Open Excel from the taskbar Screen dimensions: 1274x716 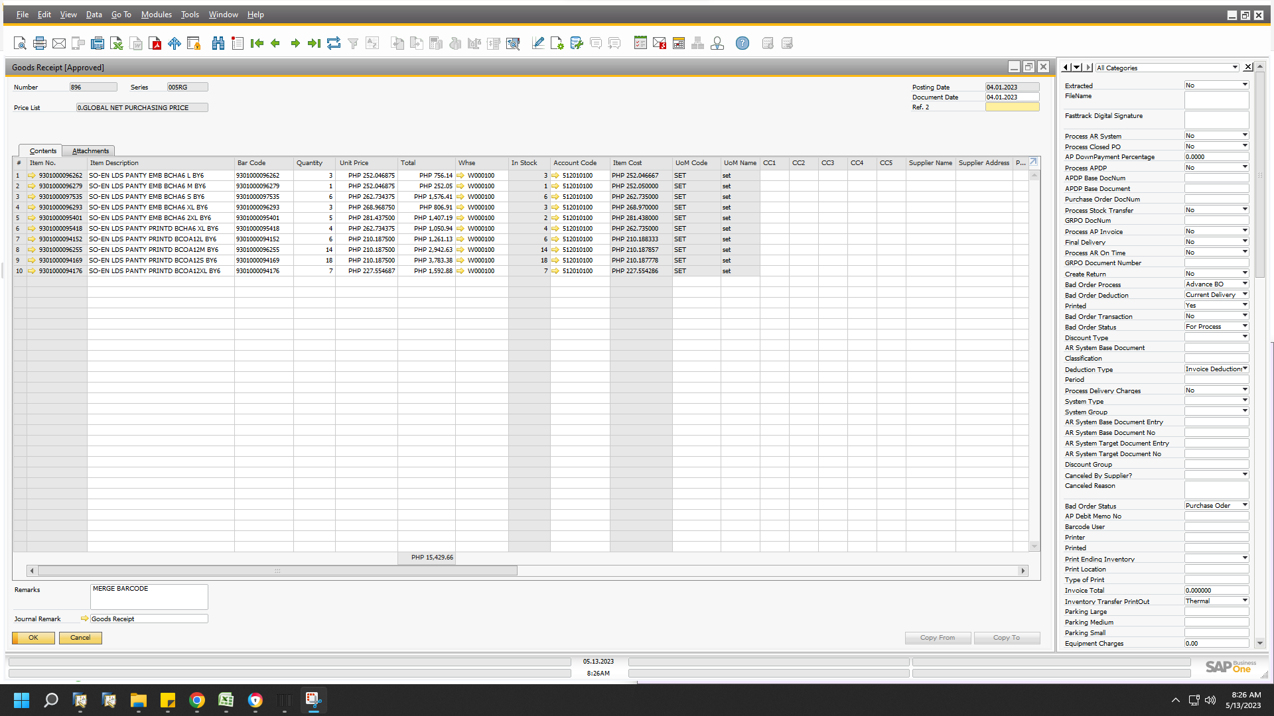(226, 700)
